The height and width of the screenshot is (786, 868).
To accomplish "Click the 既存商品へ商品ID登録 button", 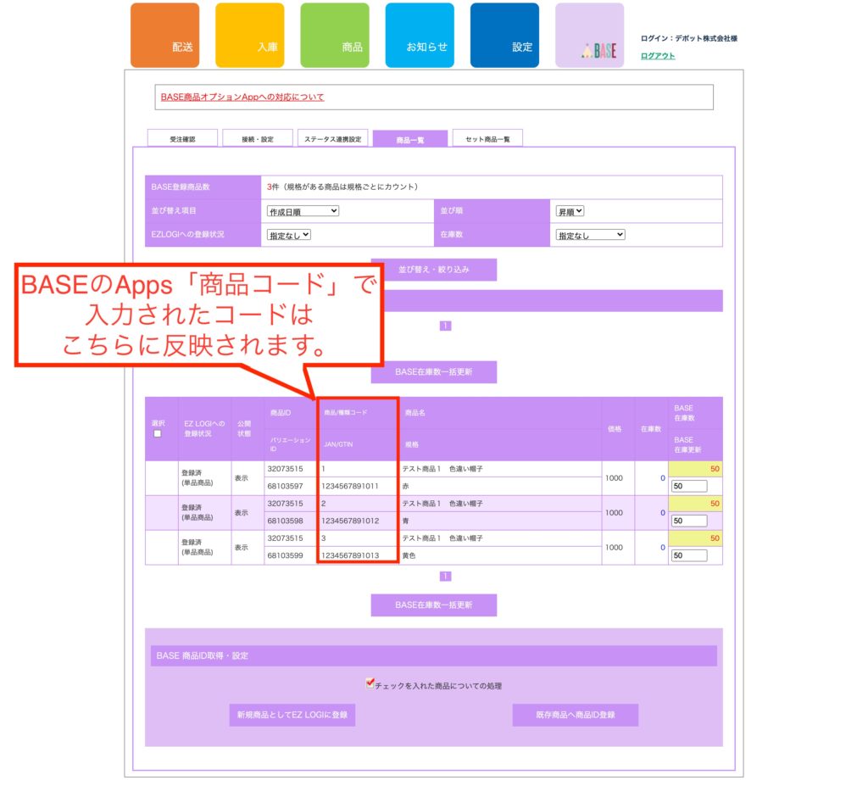I will coord(575,715).
